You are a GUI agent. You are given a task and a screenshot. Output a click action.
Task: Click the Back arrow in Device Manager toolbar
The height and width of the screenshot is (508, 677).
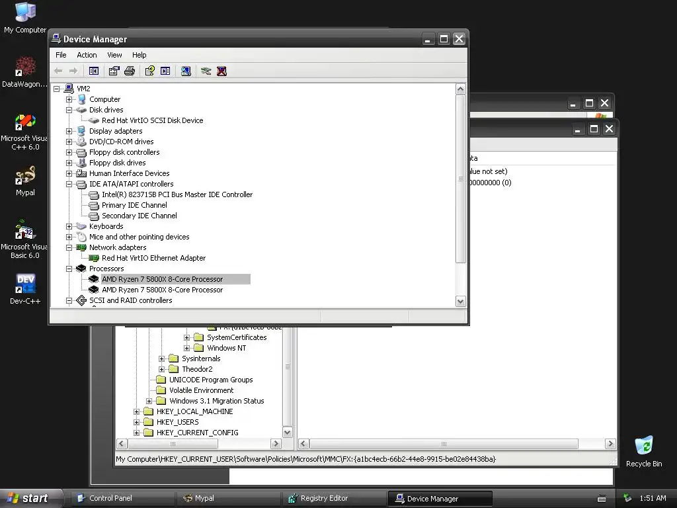58,71
